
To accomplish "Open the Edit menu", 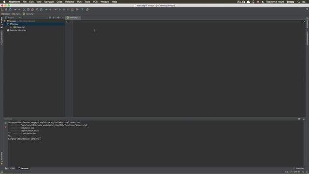I will click(31, 2).
